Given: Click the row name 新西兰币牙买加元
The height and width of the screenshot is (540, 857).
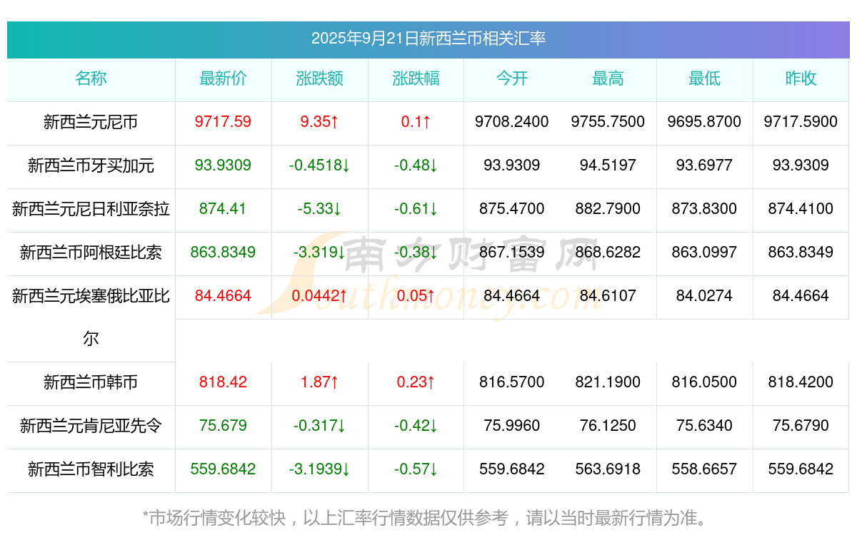Looking at the screenshot, I should (91, 165).
